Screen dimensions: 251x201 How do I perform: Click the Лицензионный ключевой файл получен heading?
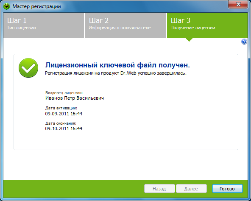click(117, 65)
